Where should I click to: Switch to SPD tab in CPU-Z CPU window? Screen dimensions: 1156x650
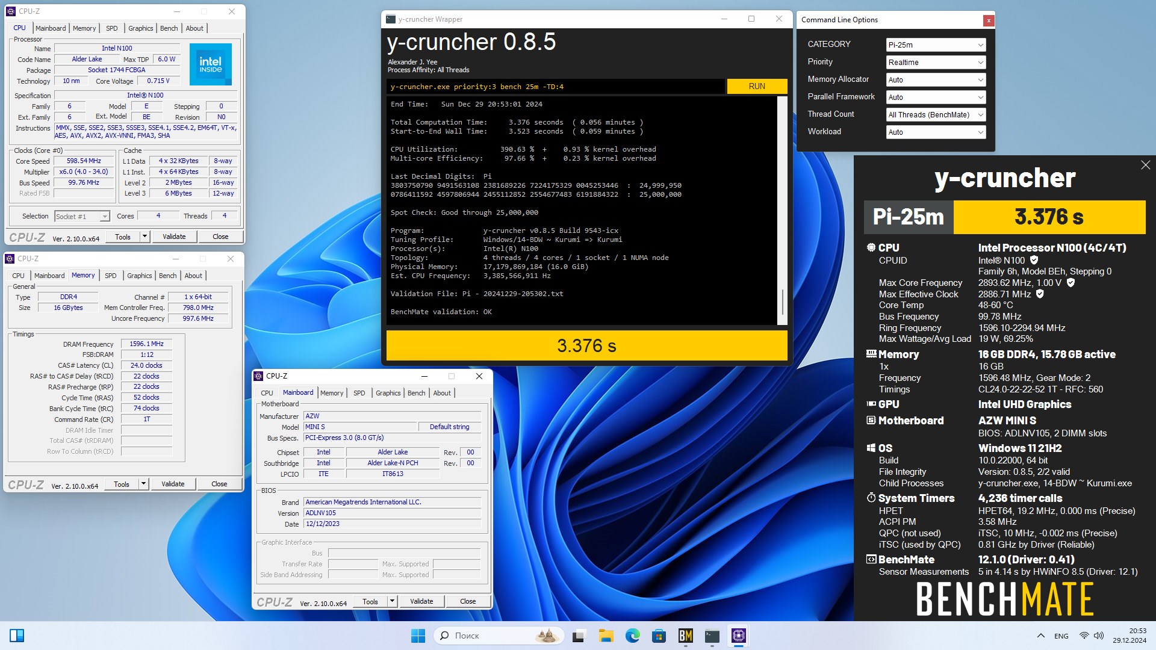112,28
